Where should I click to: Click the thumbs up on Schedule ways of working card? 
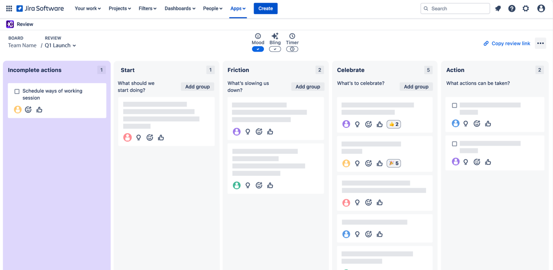39,110
